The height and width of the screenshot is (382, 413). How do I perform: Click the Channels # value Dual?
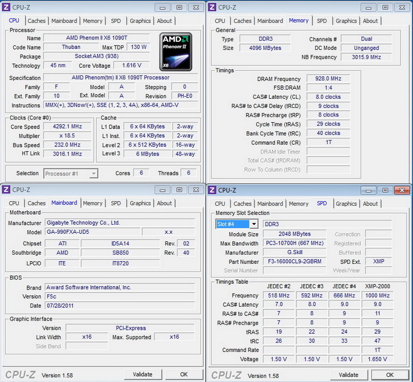pos(367,39)
